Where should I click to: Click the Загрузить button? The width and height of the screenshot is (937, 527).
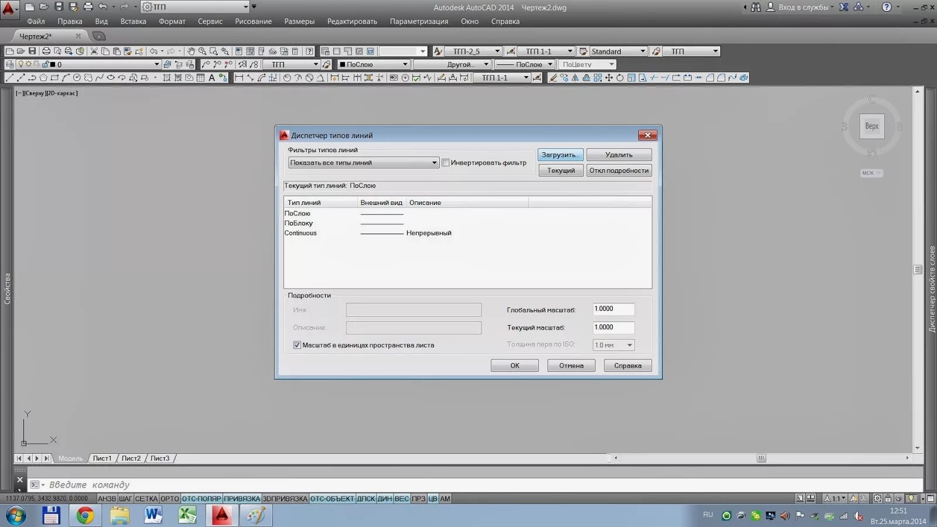pos(560,155)
